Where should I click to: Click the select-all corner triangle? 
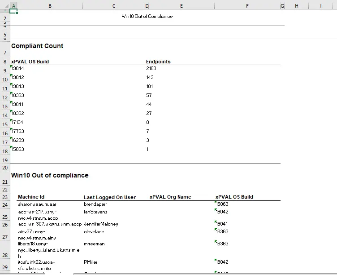(x=6, y=6)
